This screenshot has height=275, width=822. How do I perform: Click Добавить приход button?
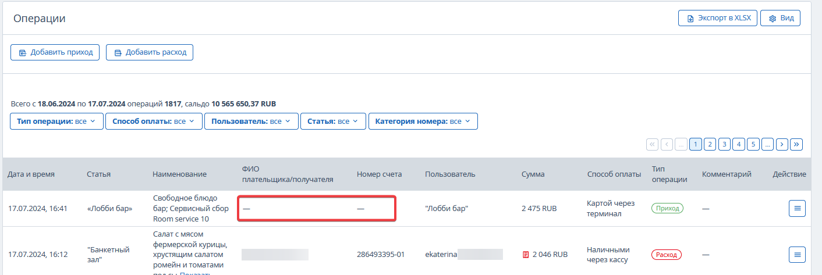tap(55, 52)
